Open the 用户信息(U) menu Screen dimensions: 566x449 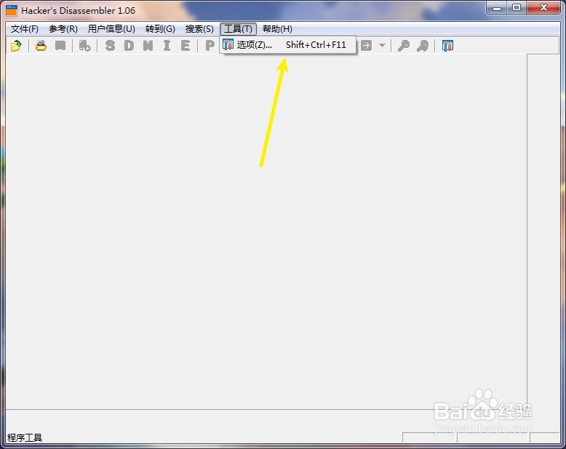tap(111, 29)
